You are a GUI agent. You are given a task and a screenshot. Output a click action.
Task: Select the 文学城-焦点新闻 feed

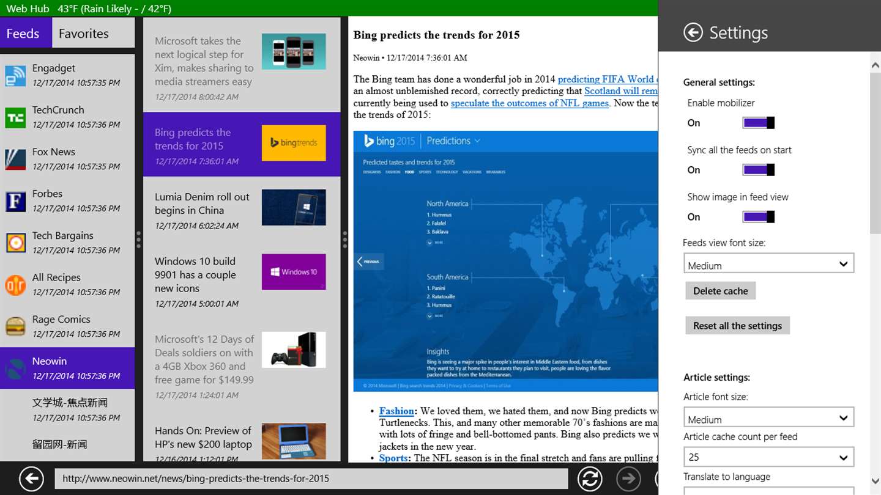coord(67,410)
